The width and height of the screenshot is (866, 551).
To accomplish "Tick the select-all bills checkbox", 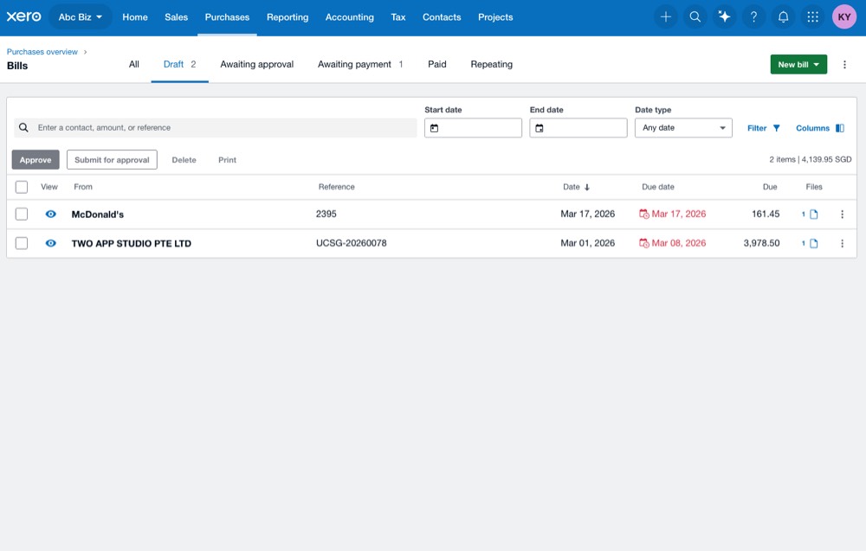I will tap(22, 187).
